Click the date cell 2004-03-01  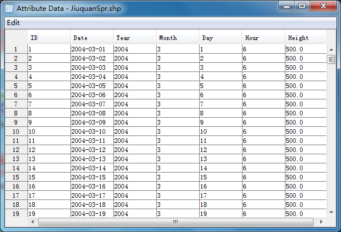[92, 49]
